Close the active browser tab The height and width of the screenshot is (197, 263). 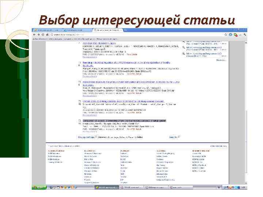(x=121, y=30)
